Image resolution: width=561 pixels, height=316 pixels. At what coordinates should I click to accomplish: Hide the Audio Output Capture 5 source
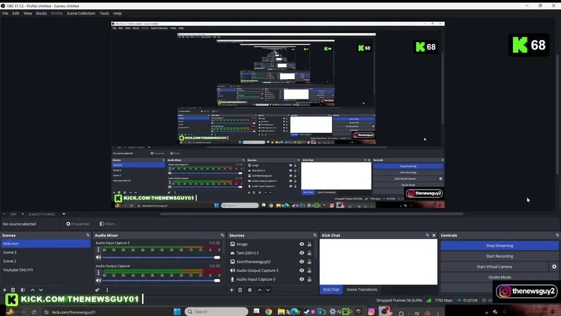(302, 271)
